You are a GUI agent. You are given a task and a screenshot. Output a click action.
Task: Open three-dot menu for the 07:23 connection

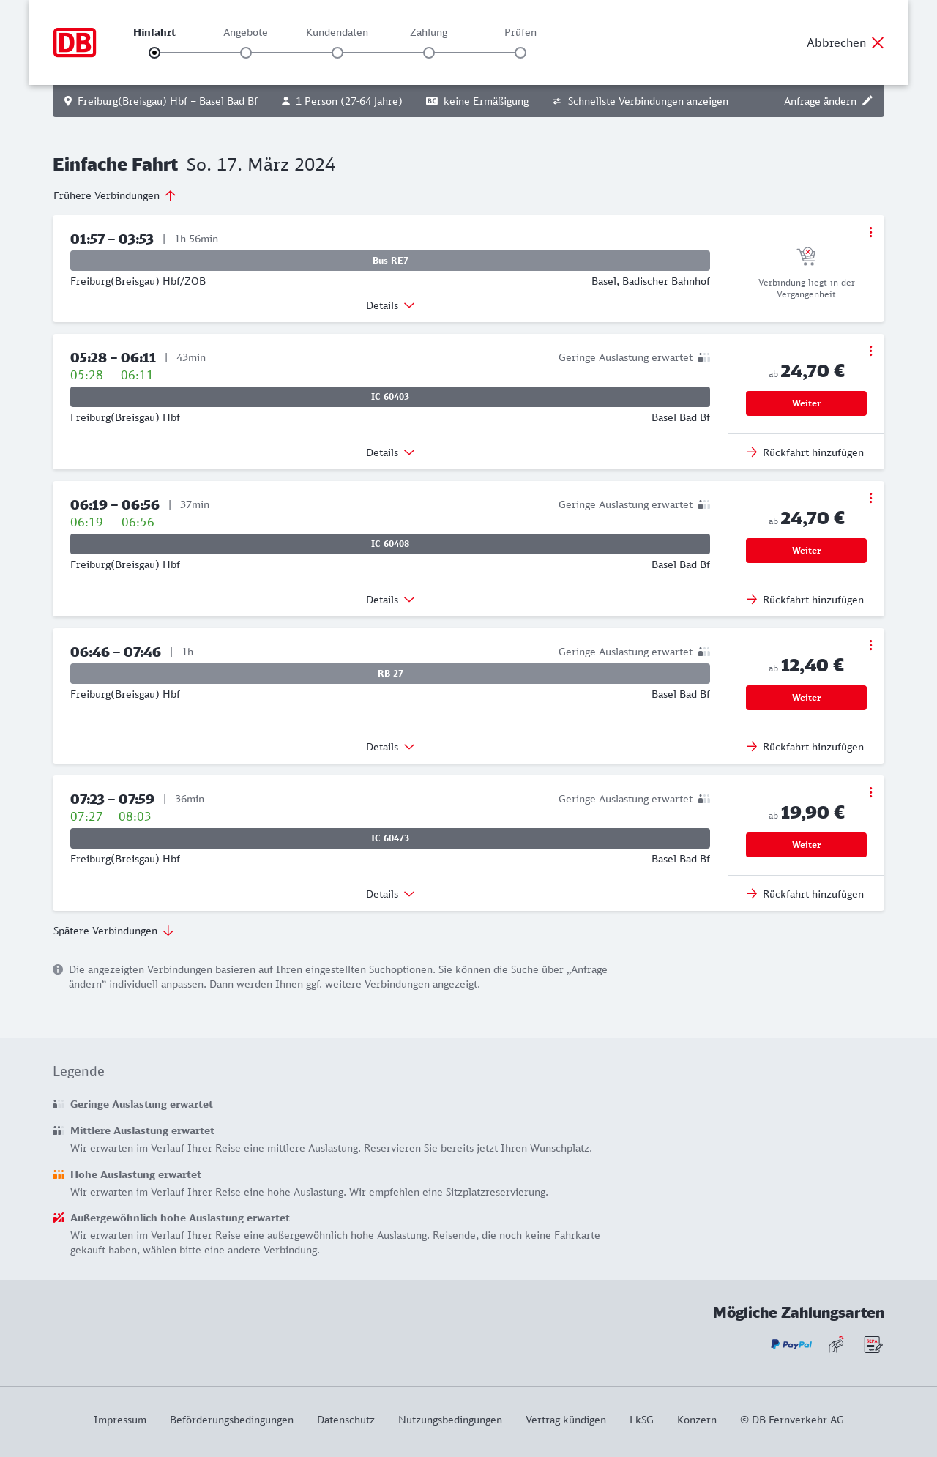870,792
